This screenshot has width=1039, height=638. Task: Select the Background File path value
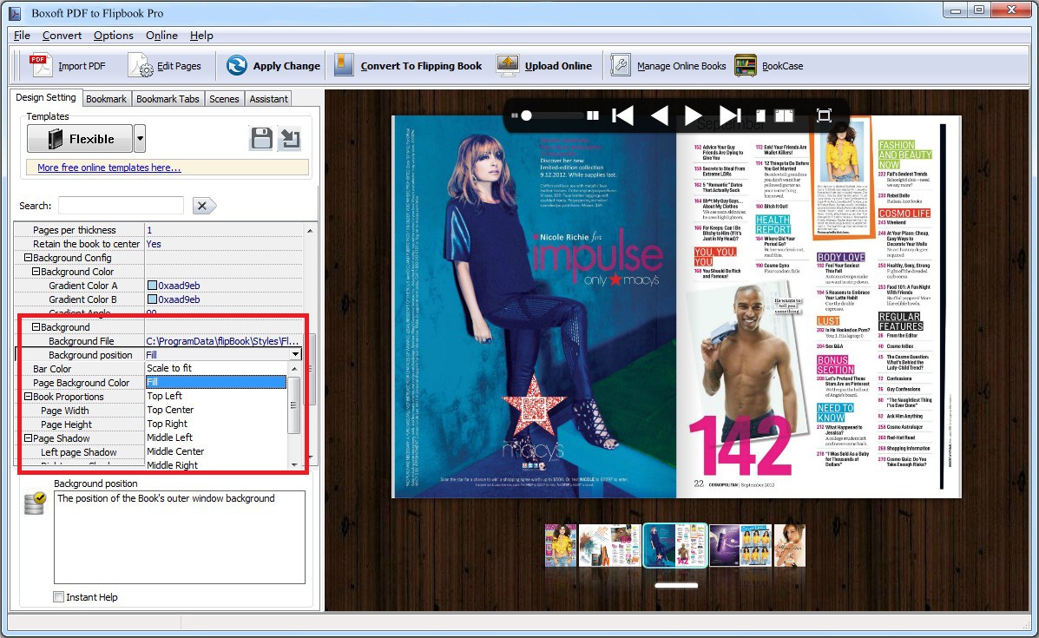(222, 341)
